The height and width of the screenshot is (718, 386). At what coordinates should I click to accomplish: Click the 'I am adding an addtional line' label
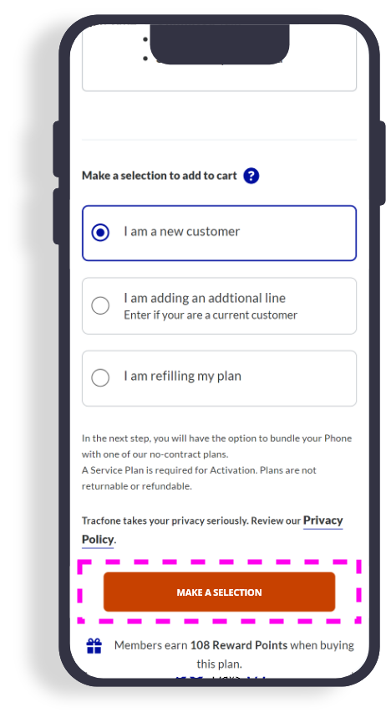205,298
